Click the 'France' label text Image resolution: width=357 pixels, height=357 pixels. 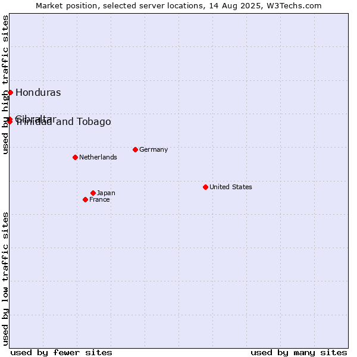tap(99, 200)
